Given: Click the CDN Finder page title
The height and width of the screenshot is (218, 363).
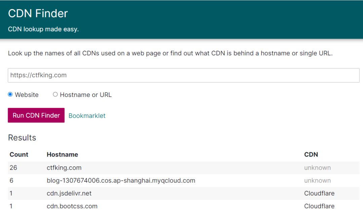Looking at the screenshot, I should (x=38, y=13).
